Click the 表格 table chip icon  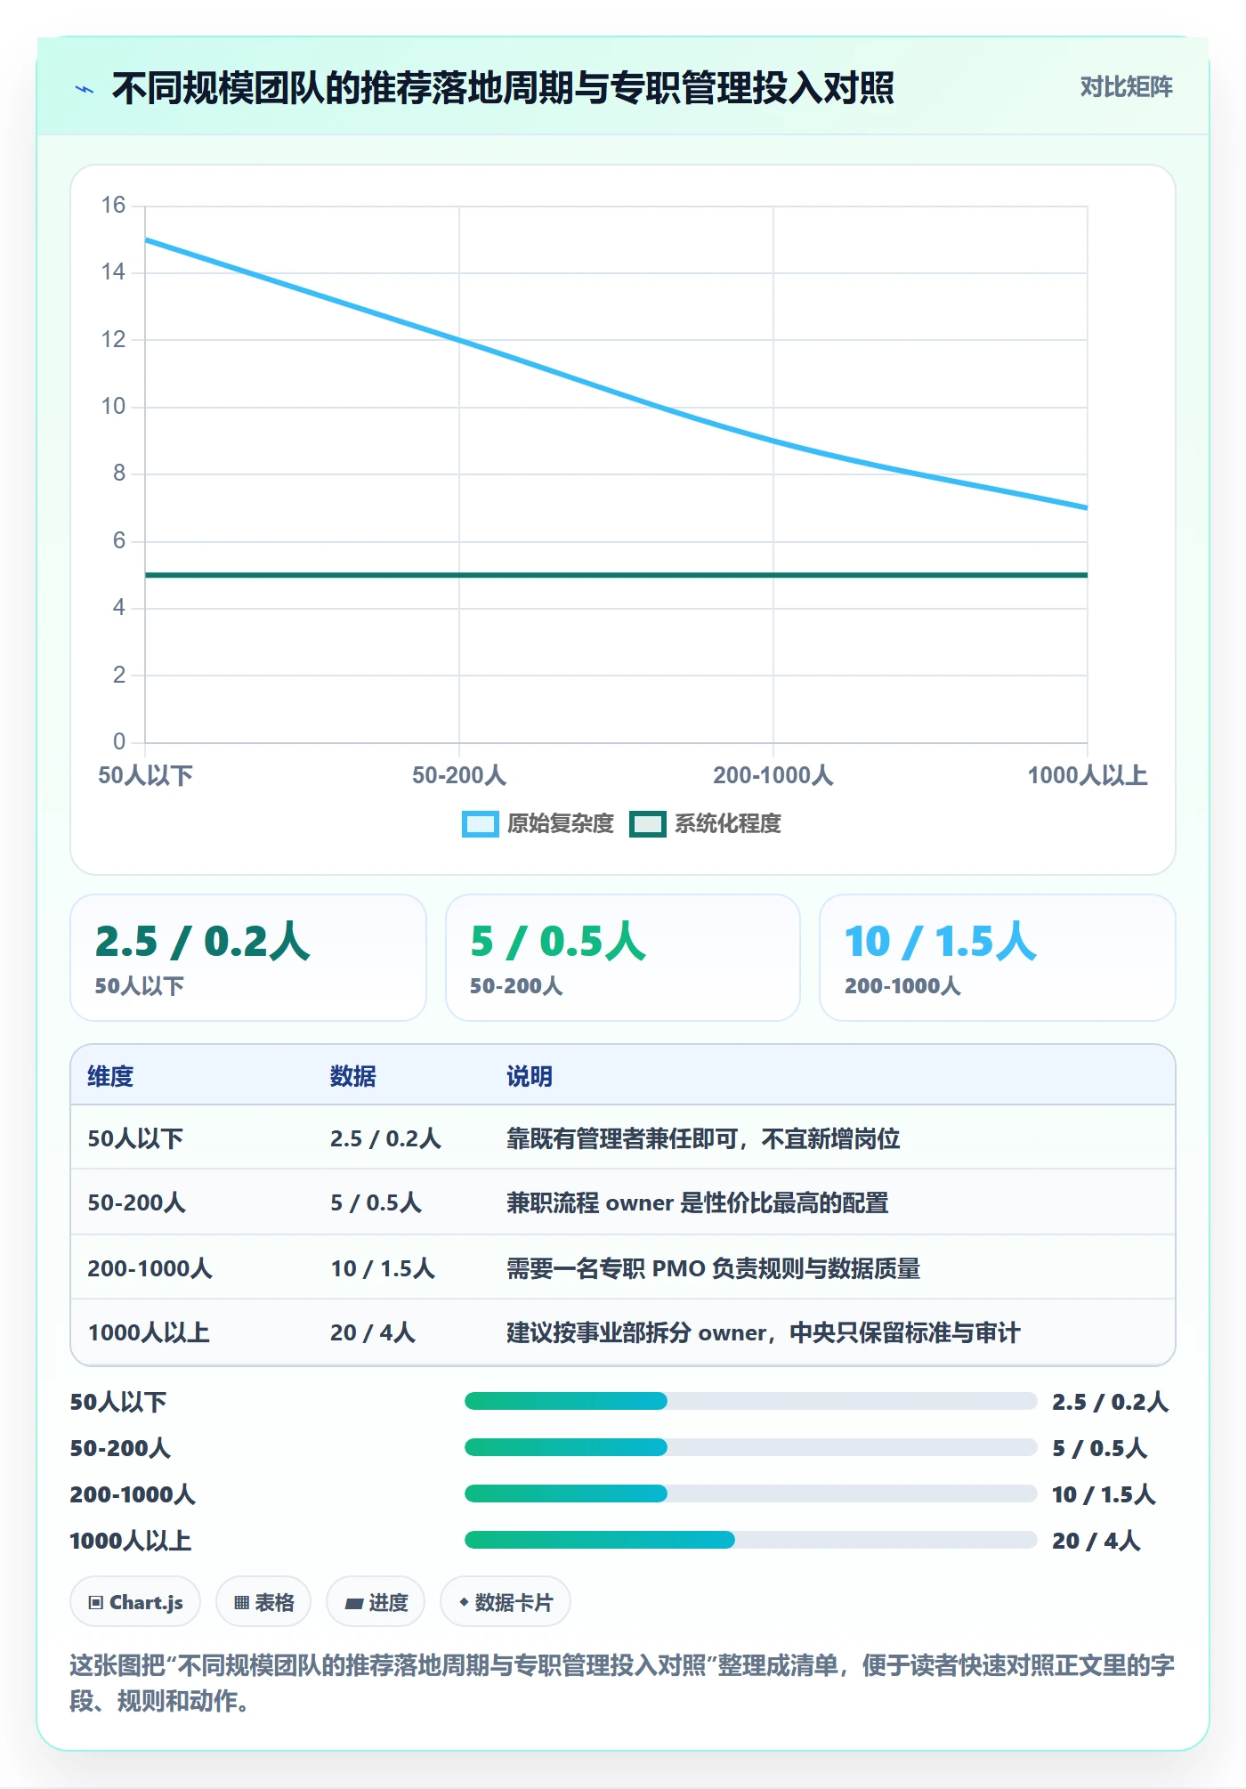click(241, 1603)
